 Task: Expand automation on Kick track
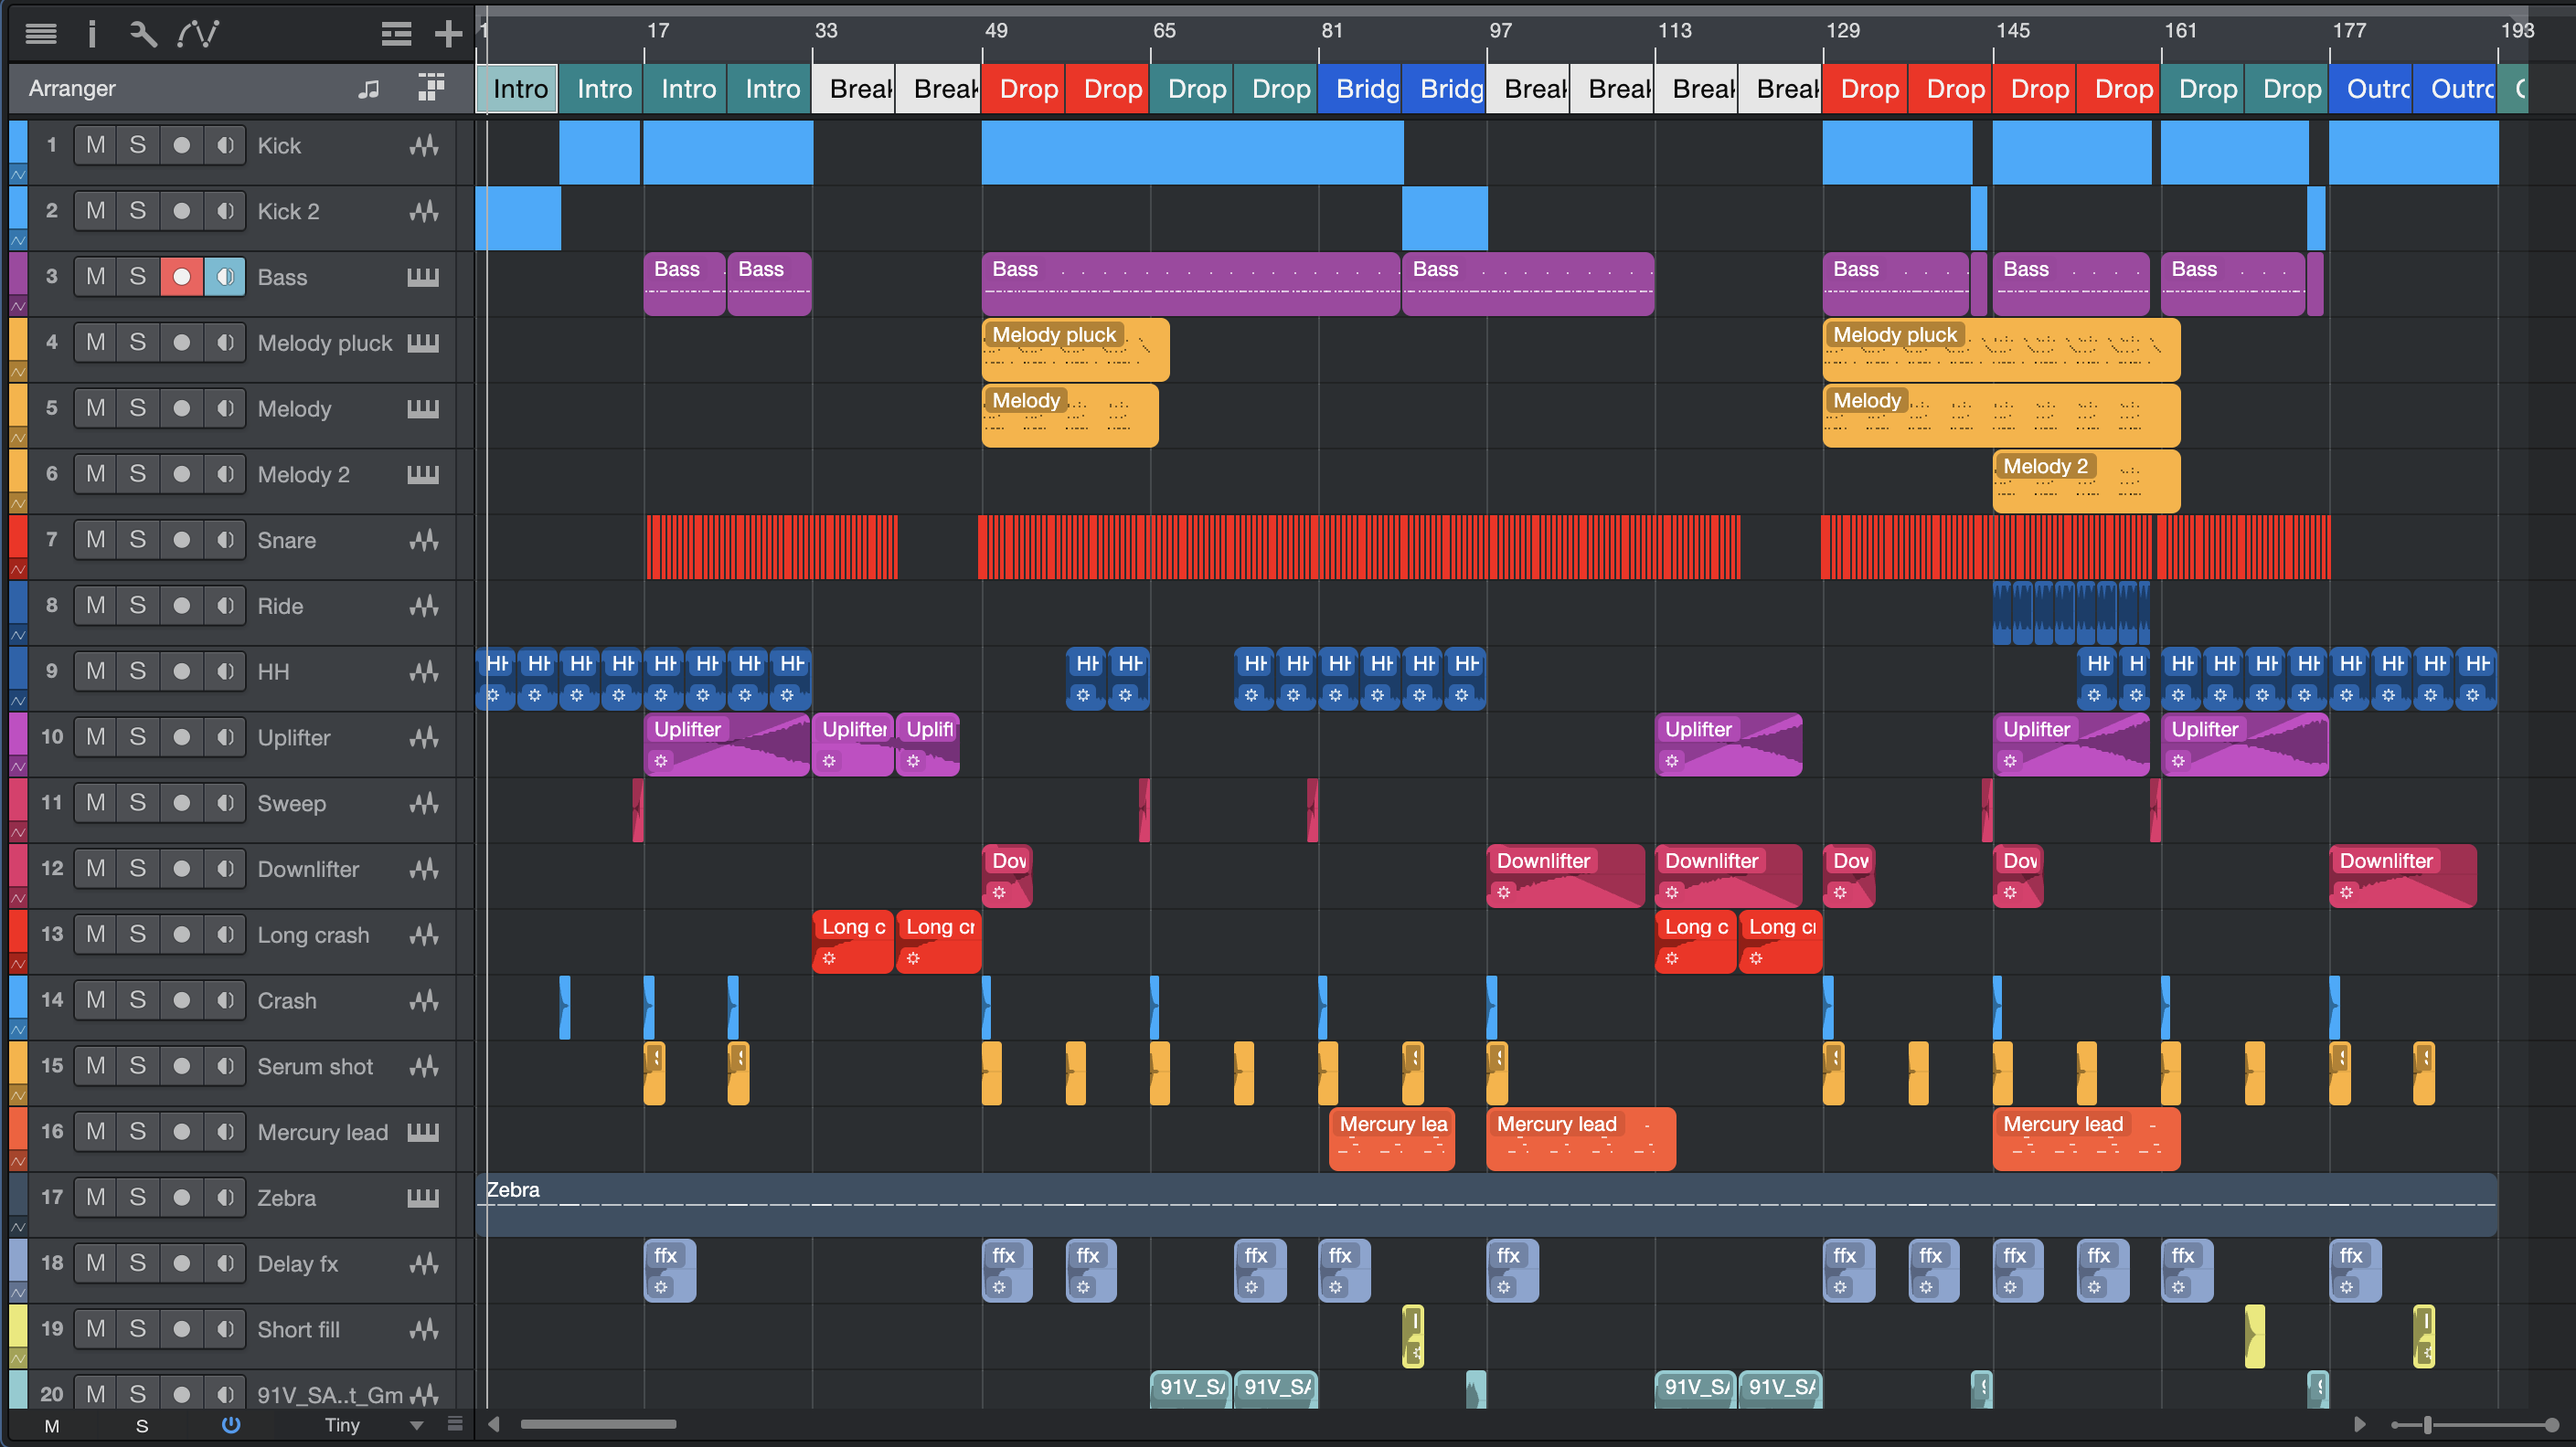[18, 174]
